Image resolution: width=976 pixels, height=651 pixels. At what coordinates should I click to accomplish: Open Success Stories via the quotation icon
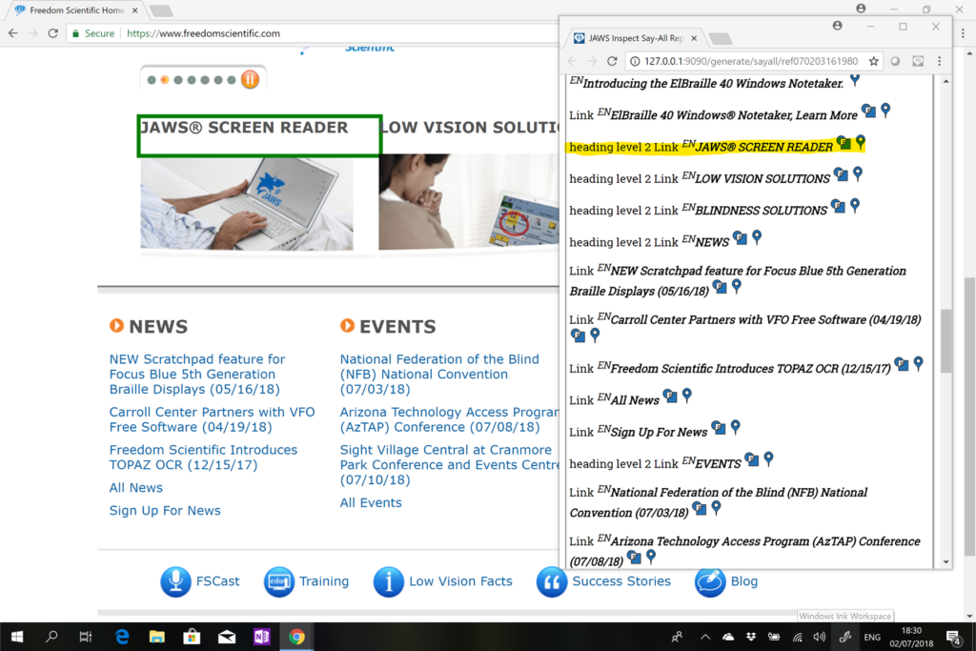click(x=551, y=581)
